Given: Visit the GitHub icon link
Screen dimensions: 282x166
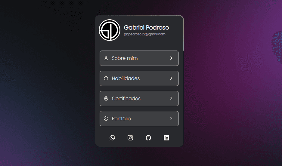Looking at the screenshot, I should coord(148,138).
